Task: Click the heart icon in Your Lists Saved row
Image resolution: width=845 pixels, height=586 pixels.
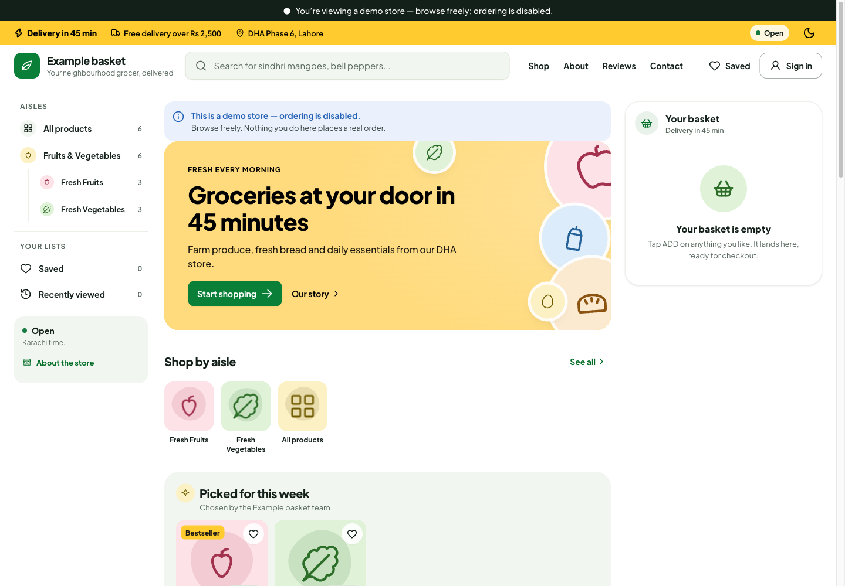Action: [x=26, y=268]
